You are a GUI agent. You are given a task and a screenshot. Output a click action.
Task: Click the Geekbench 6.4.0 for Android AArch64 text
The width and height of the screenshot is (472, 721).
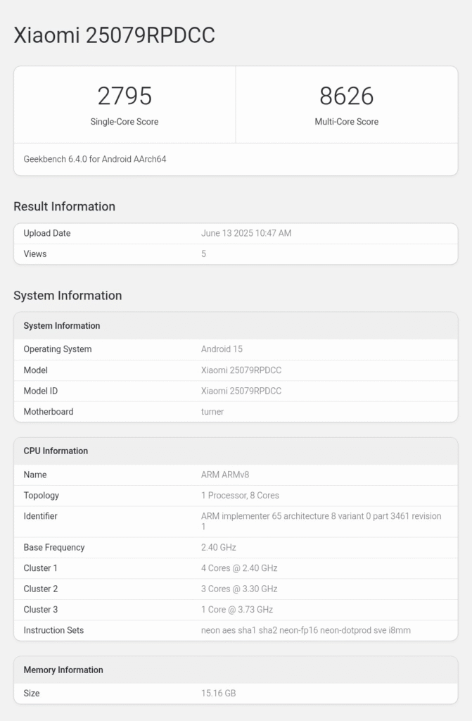click(95, 159)
